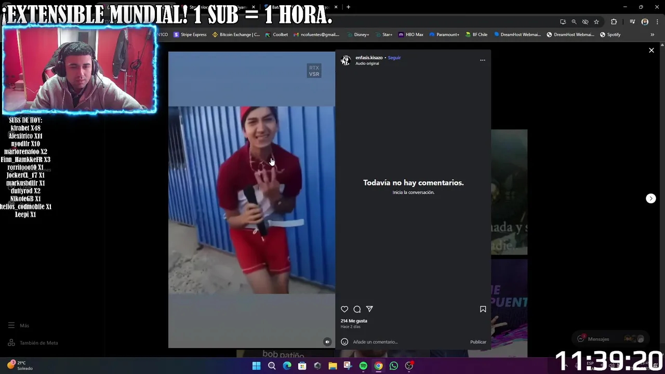Switch to Chrome in the taskbar
Image resolution: width=665 pixels, height=374 pixels.
coord(379,366)
